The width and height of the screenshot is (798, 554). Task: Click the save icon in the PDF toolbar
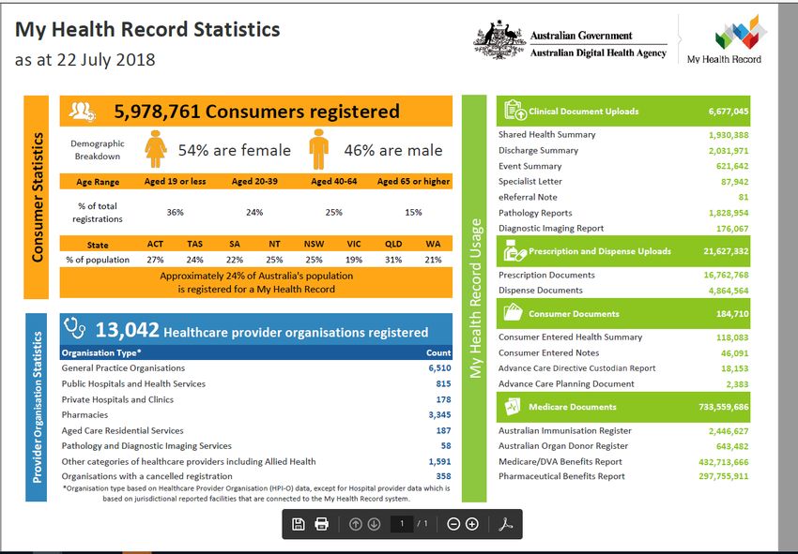[x=299, y=524]
